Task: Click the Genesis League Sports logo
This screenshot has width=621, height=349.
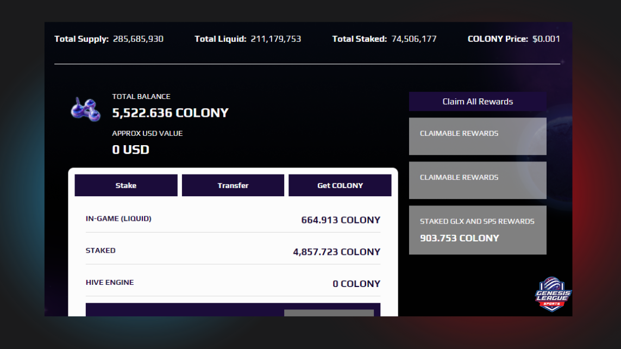Action: click(x=553, y=294)
